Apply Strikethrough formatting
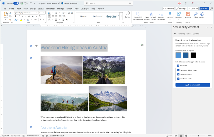Viewport: 214px width, 137px height. tap(29, 16)
